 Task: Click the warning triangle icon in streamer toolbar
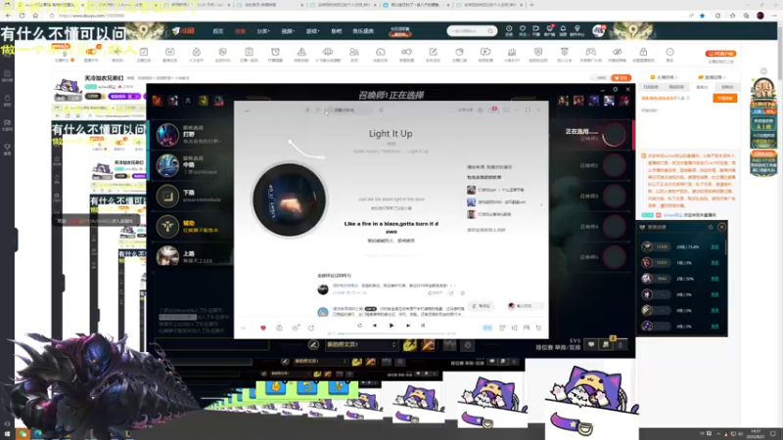(x=301, y=54)
